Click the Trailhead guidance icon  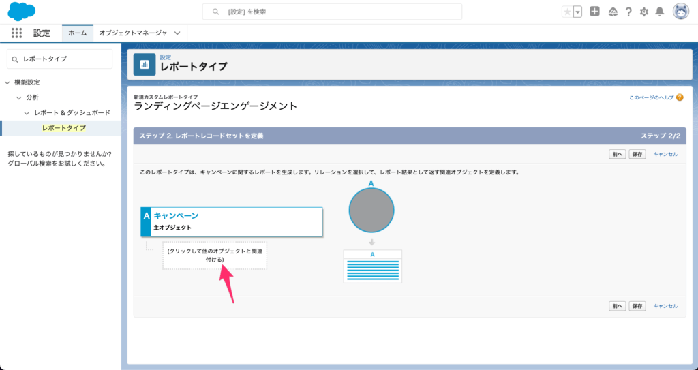click(613, 12)
